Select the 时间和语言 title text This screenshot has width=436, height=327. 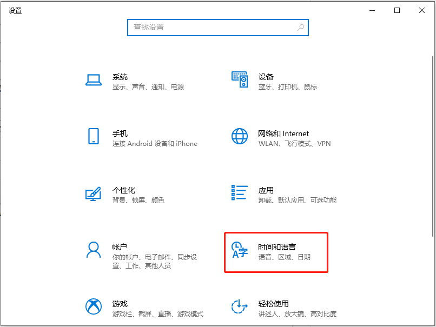(277, 247)
